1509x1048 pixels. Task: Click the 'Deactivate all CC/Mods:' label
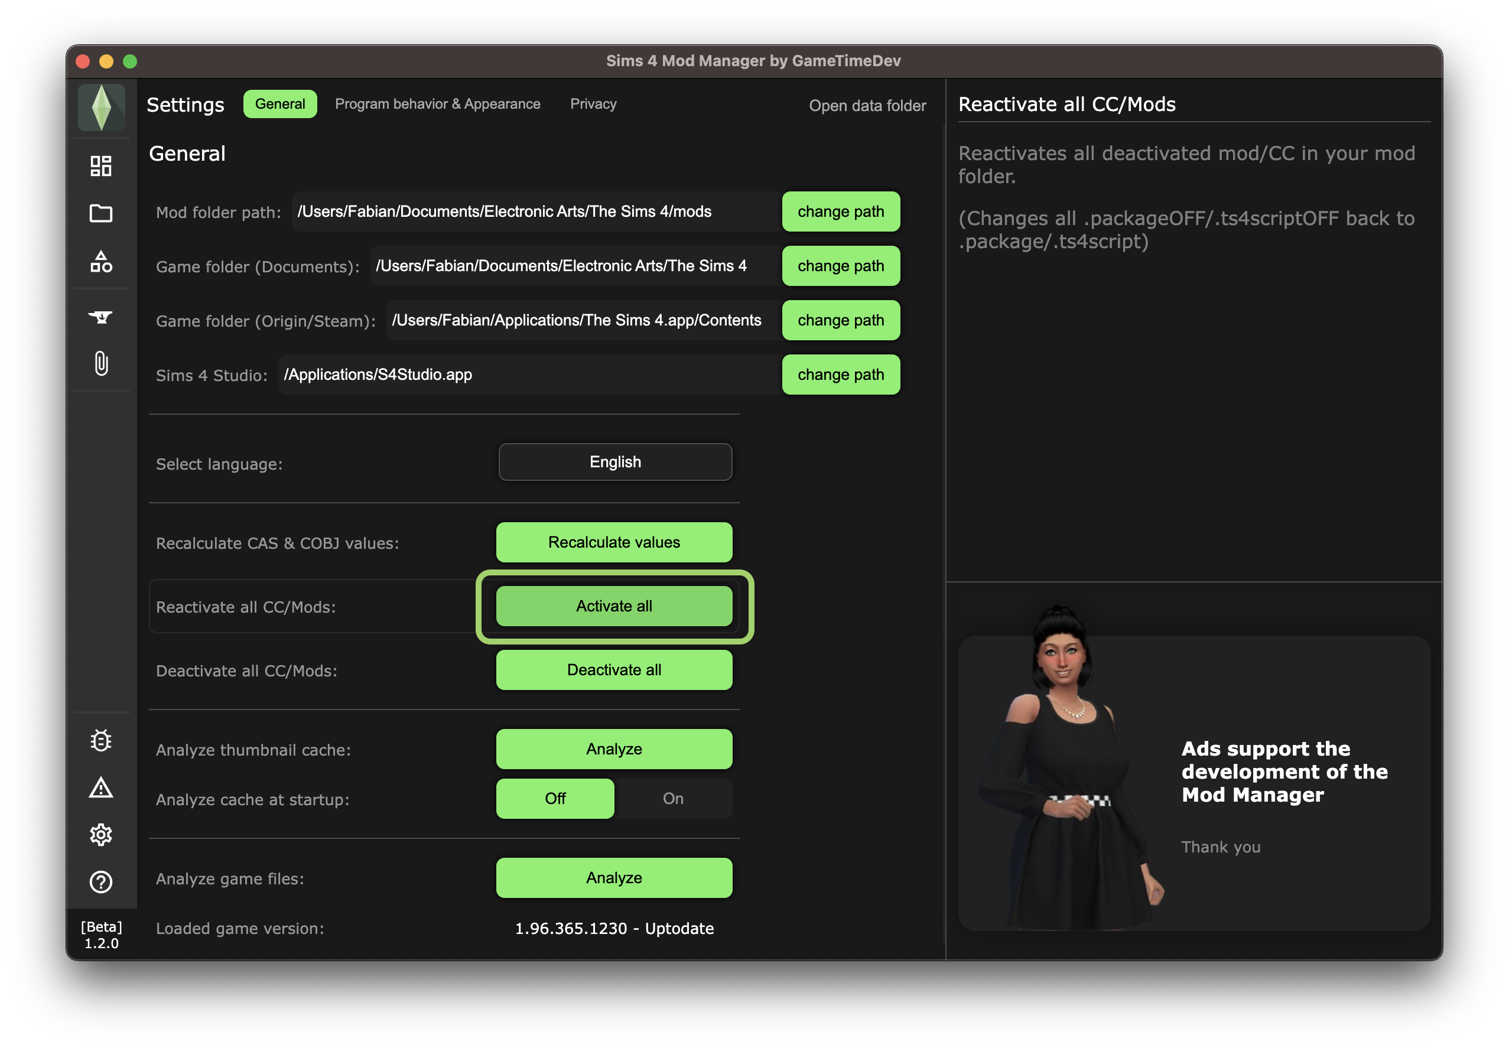(246, 671)
